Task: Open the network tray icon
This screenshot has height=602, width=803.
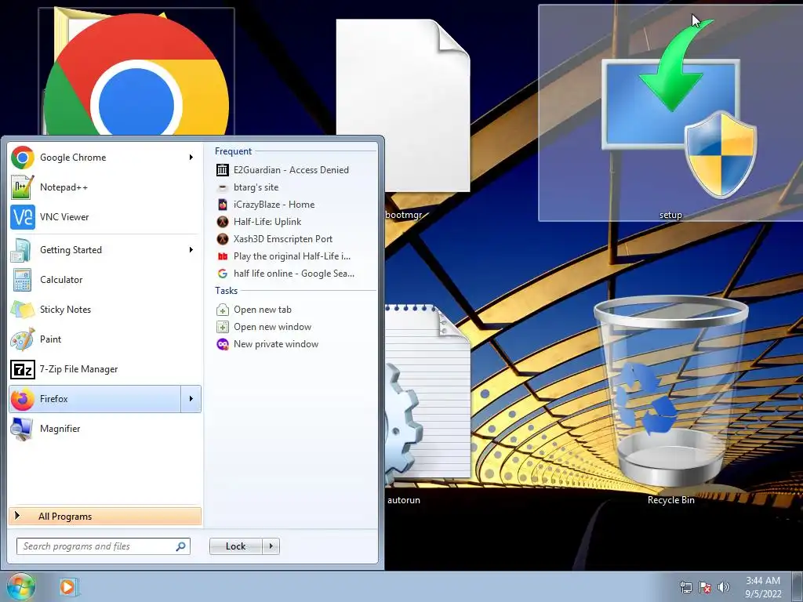Action: (x=685, y=587)
